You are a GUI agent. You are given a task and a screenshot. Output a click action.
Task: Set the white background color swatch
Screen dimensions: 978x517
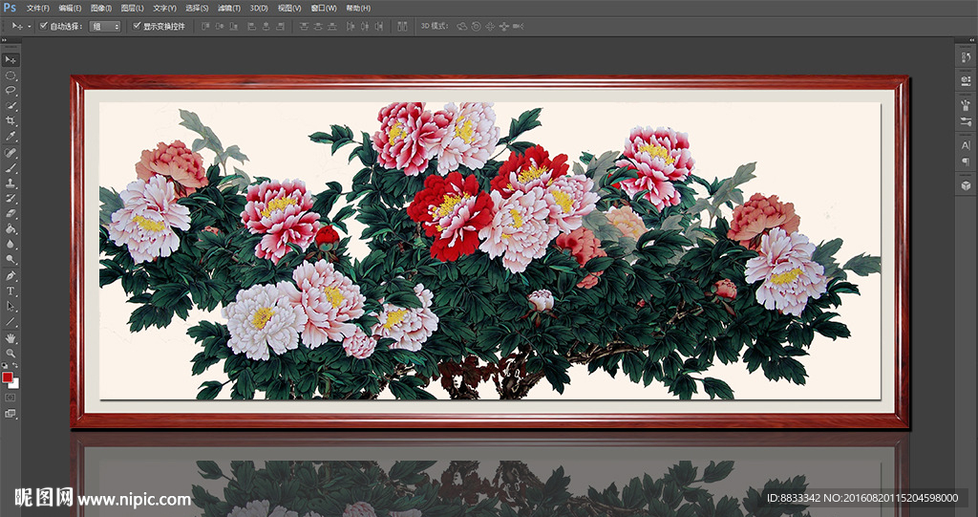pos(16,384)
